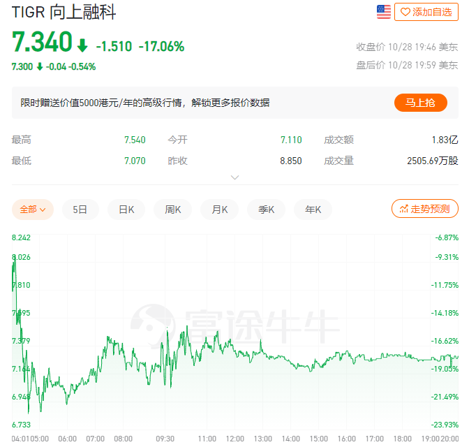The width and height of the screenshot is (469, 447).
Task: Open 走势预测 trend forecast
Action: (424, 209)
